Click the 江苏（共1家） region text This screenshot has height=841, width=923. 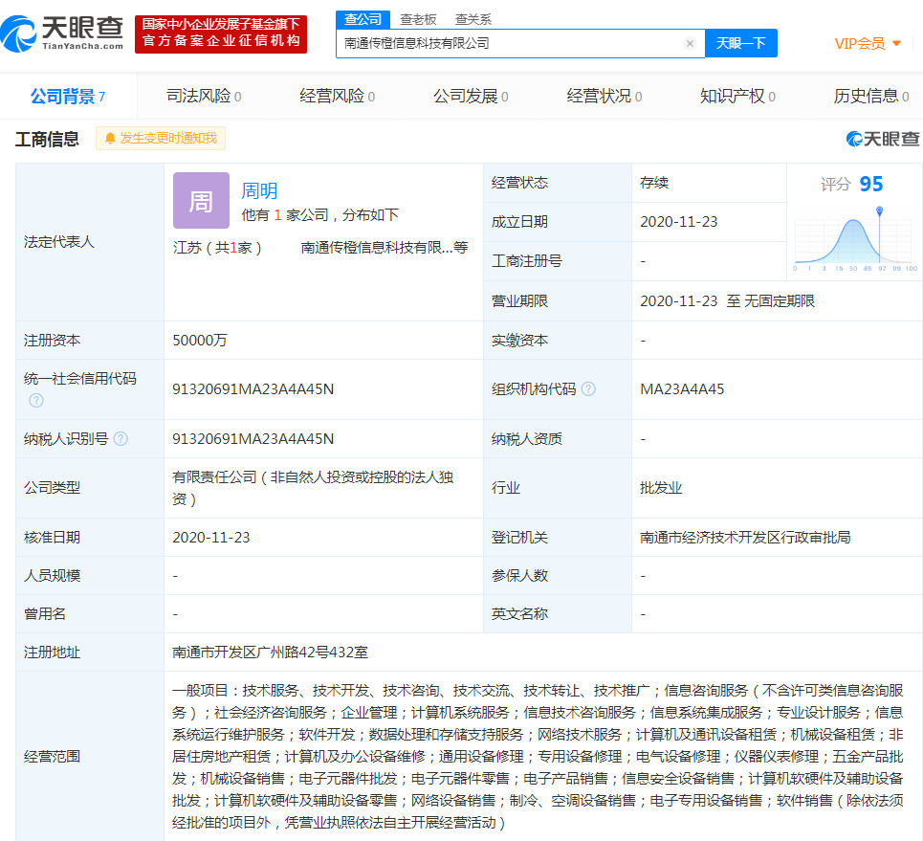tap(217, 248)
